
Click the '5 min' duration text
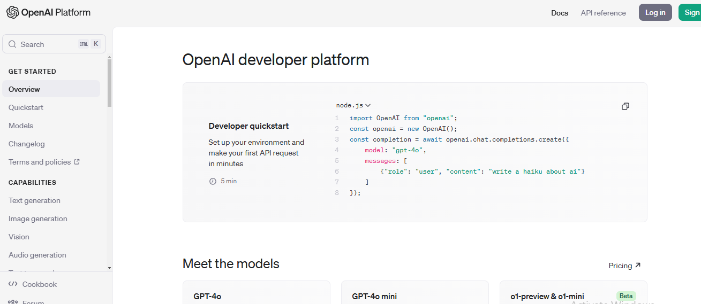229,181
